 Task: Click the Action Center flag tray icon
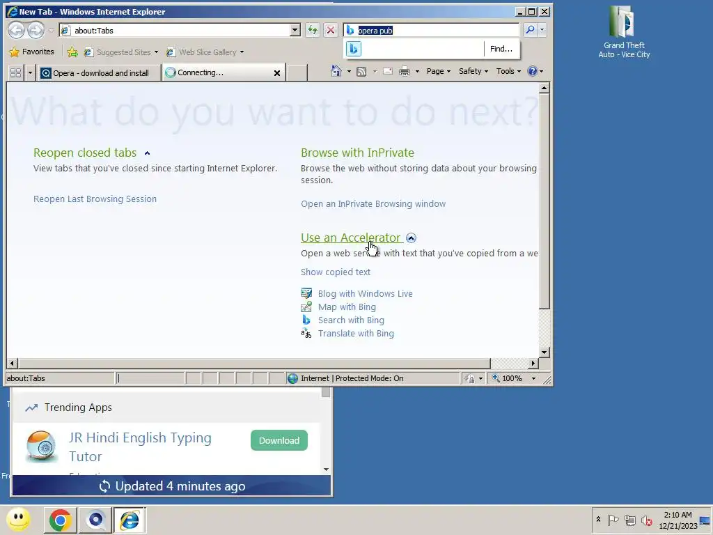(x=613, y=520)
